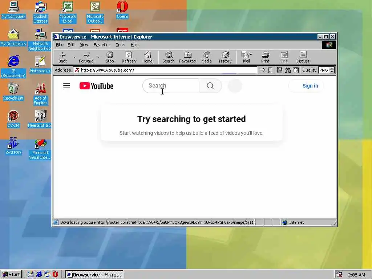
Task: Open the Help menu
Action: 134,45
